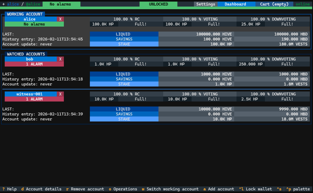Click alice's 100.00 % RC header
313x193 pixels.
[x=127, y=19]
